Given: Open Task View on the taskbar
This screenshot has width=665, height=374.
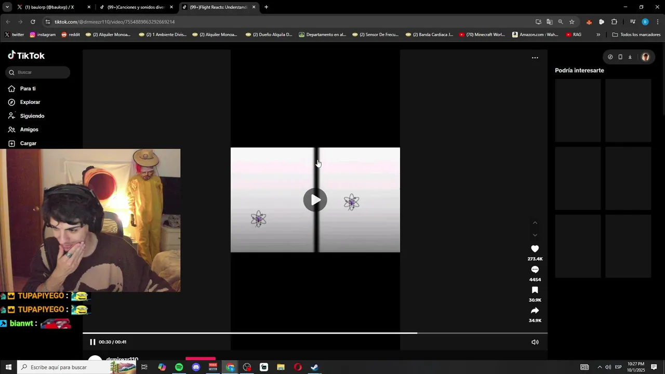Looking at the screenshot, I should [144, 367].
